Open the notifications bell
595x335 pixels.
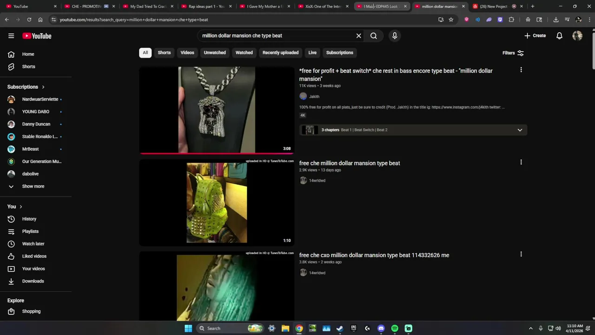coord(559,36)
